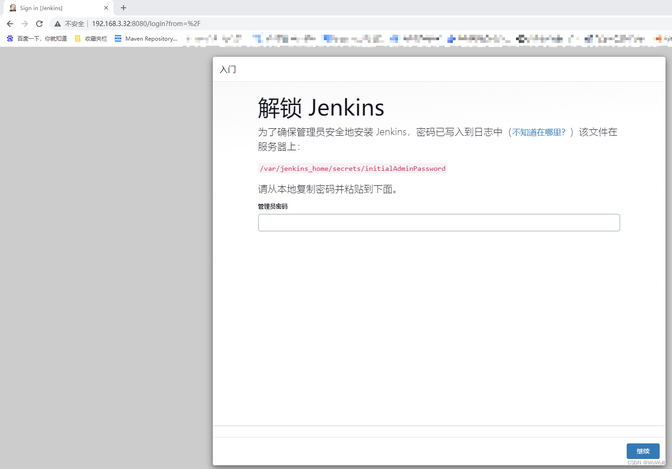Click the address bar URL

146,24
